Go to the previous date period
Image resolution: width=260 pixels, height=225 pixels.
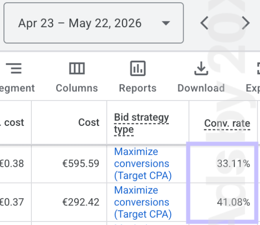(204, 23)
